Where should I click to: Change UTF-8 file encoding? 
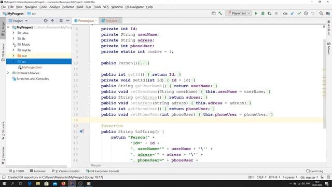click(274, 177)
